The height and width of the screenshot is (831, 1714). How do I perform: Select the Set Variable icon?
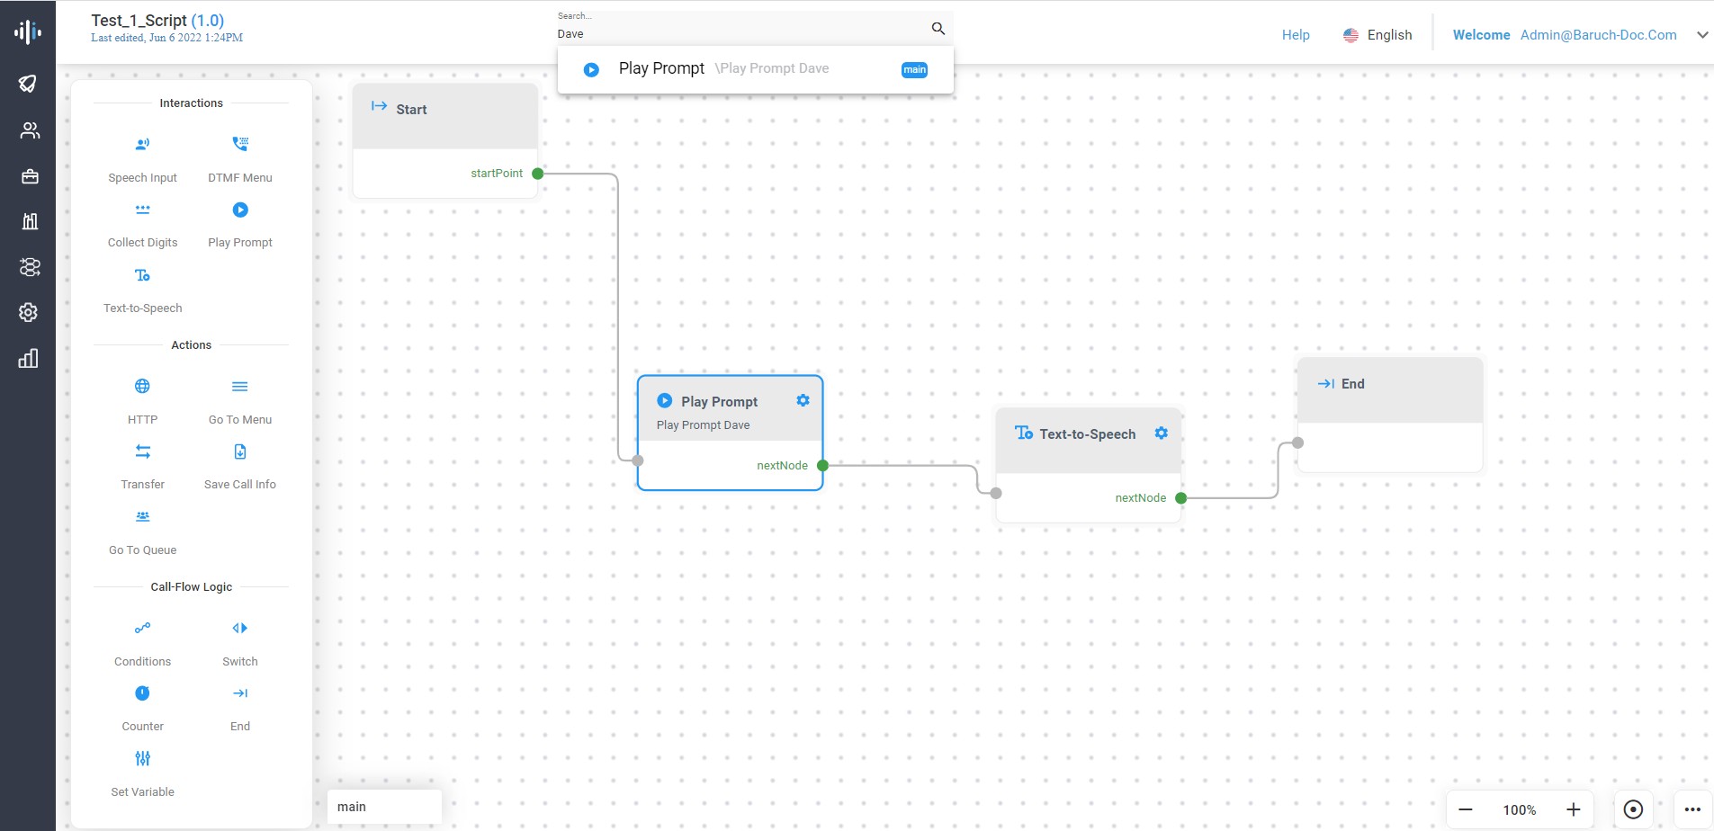[142, 758]
